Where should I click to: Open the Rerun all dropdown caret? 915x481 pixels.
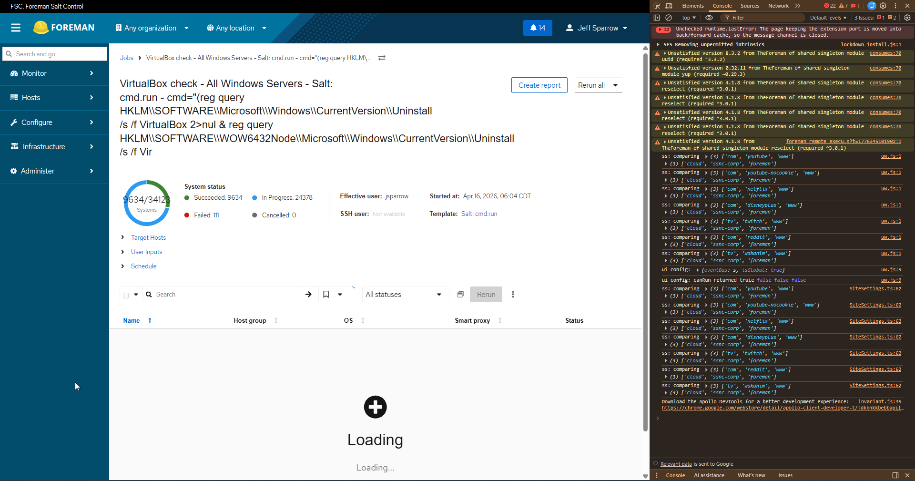[615, 85]
